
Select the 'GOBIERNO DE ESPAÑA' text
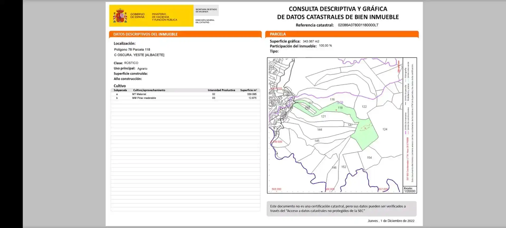click(137, 16)
